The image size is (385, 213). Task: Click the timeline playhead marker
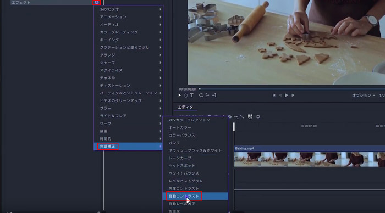[234, 126]
